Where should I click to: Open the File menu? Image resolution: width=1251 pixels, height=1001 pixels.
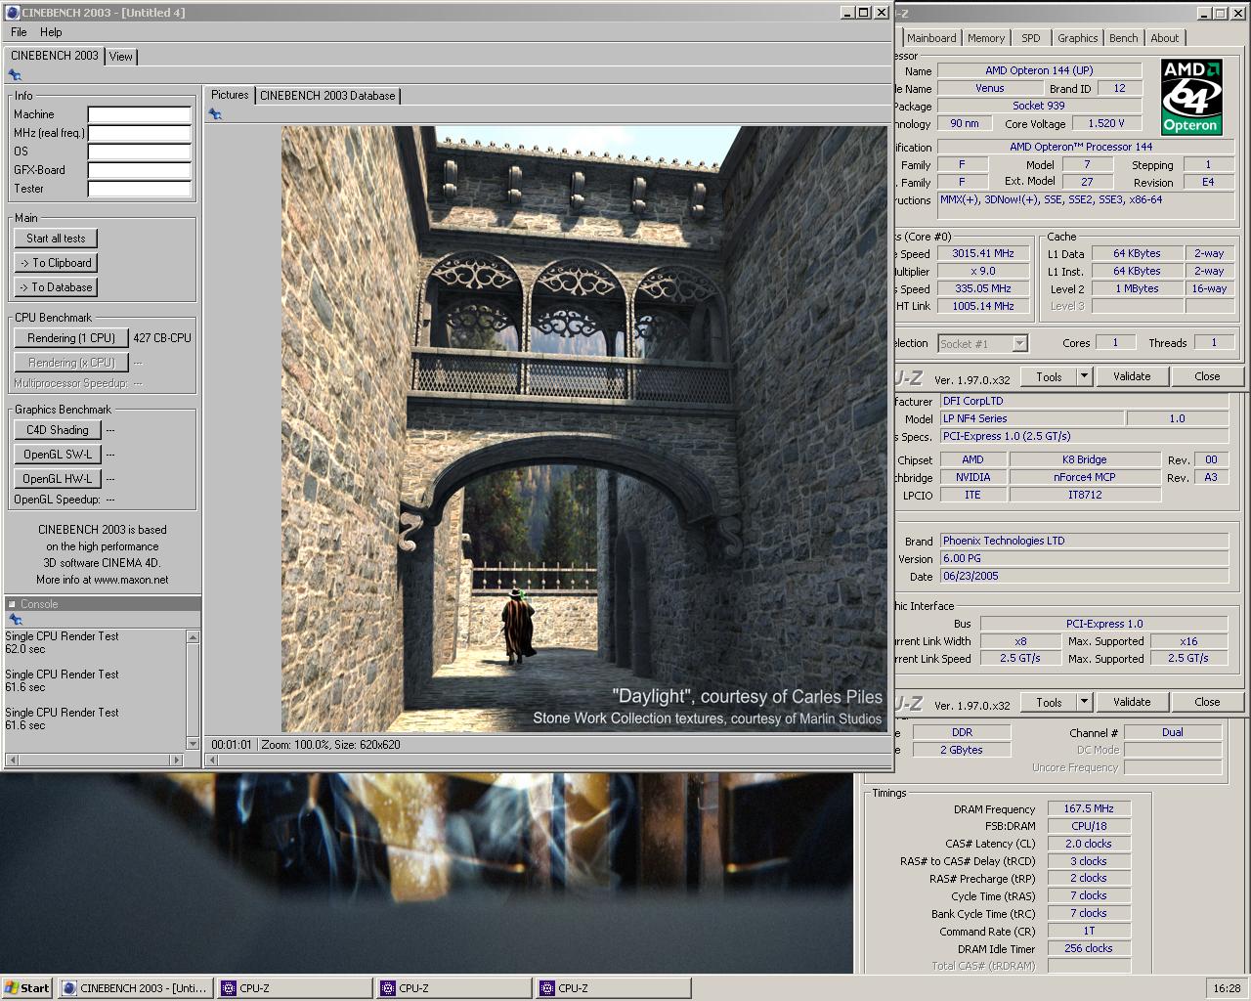[x=19, y=32]
